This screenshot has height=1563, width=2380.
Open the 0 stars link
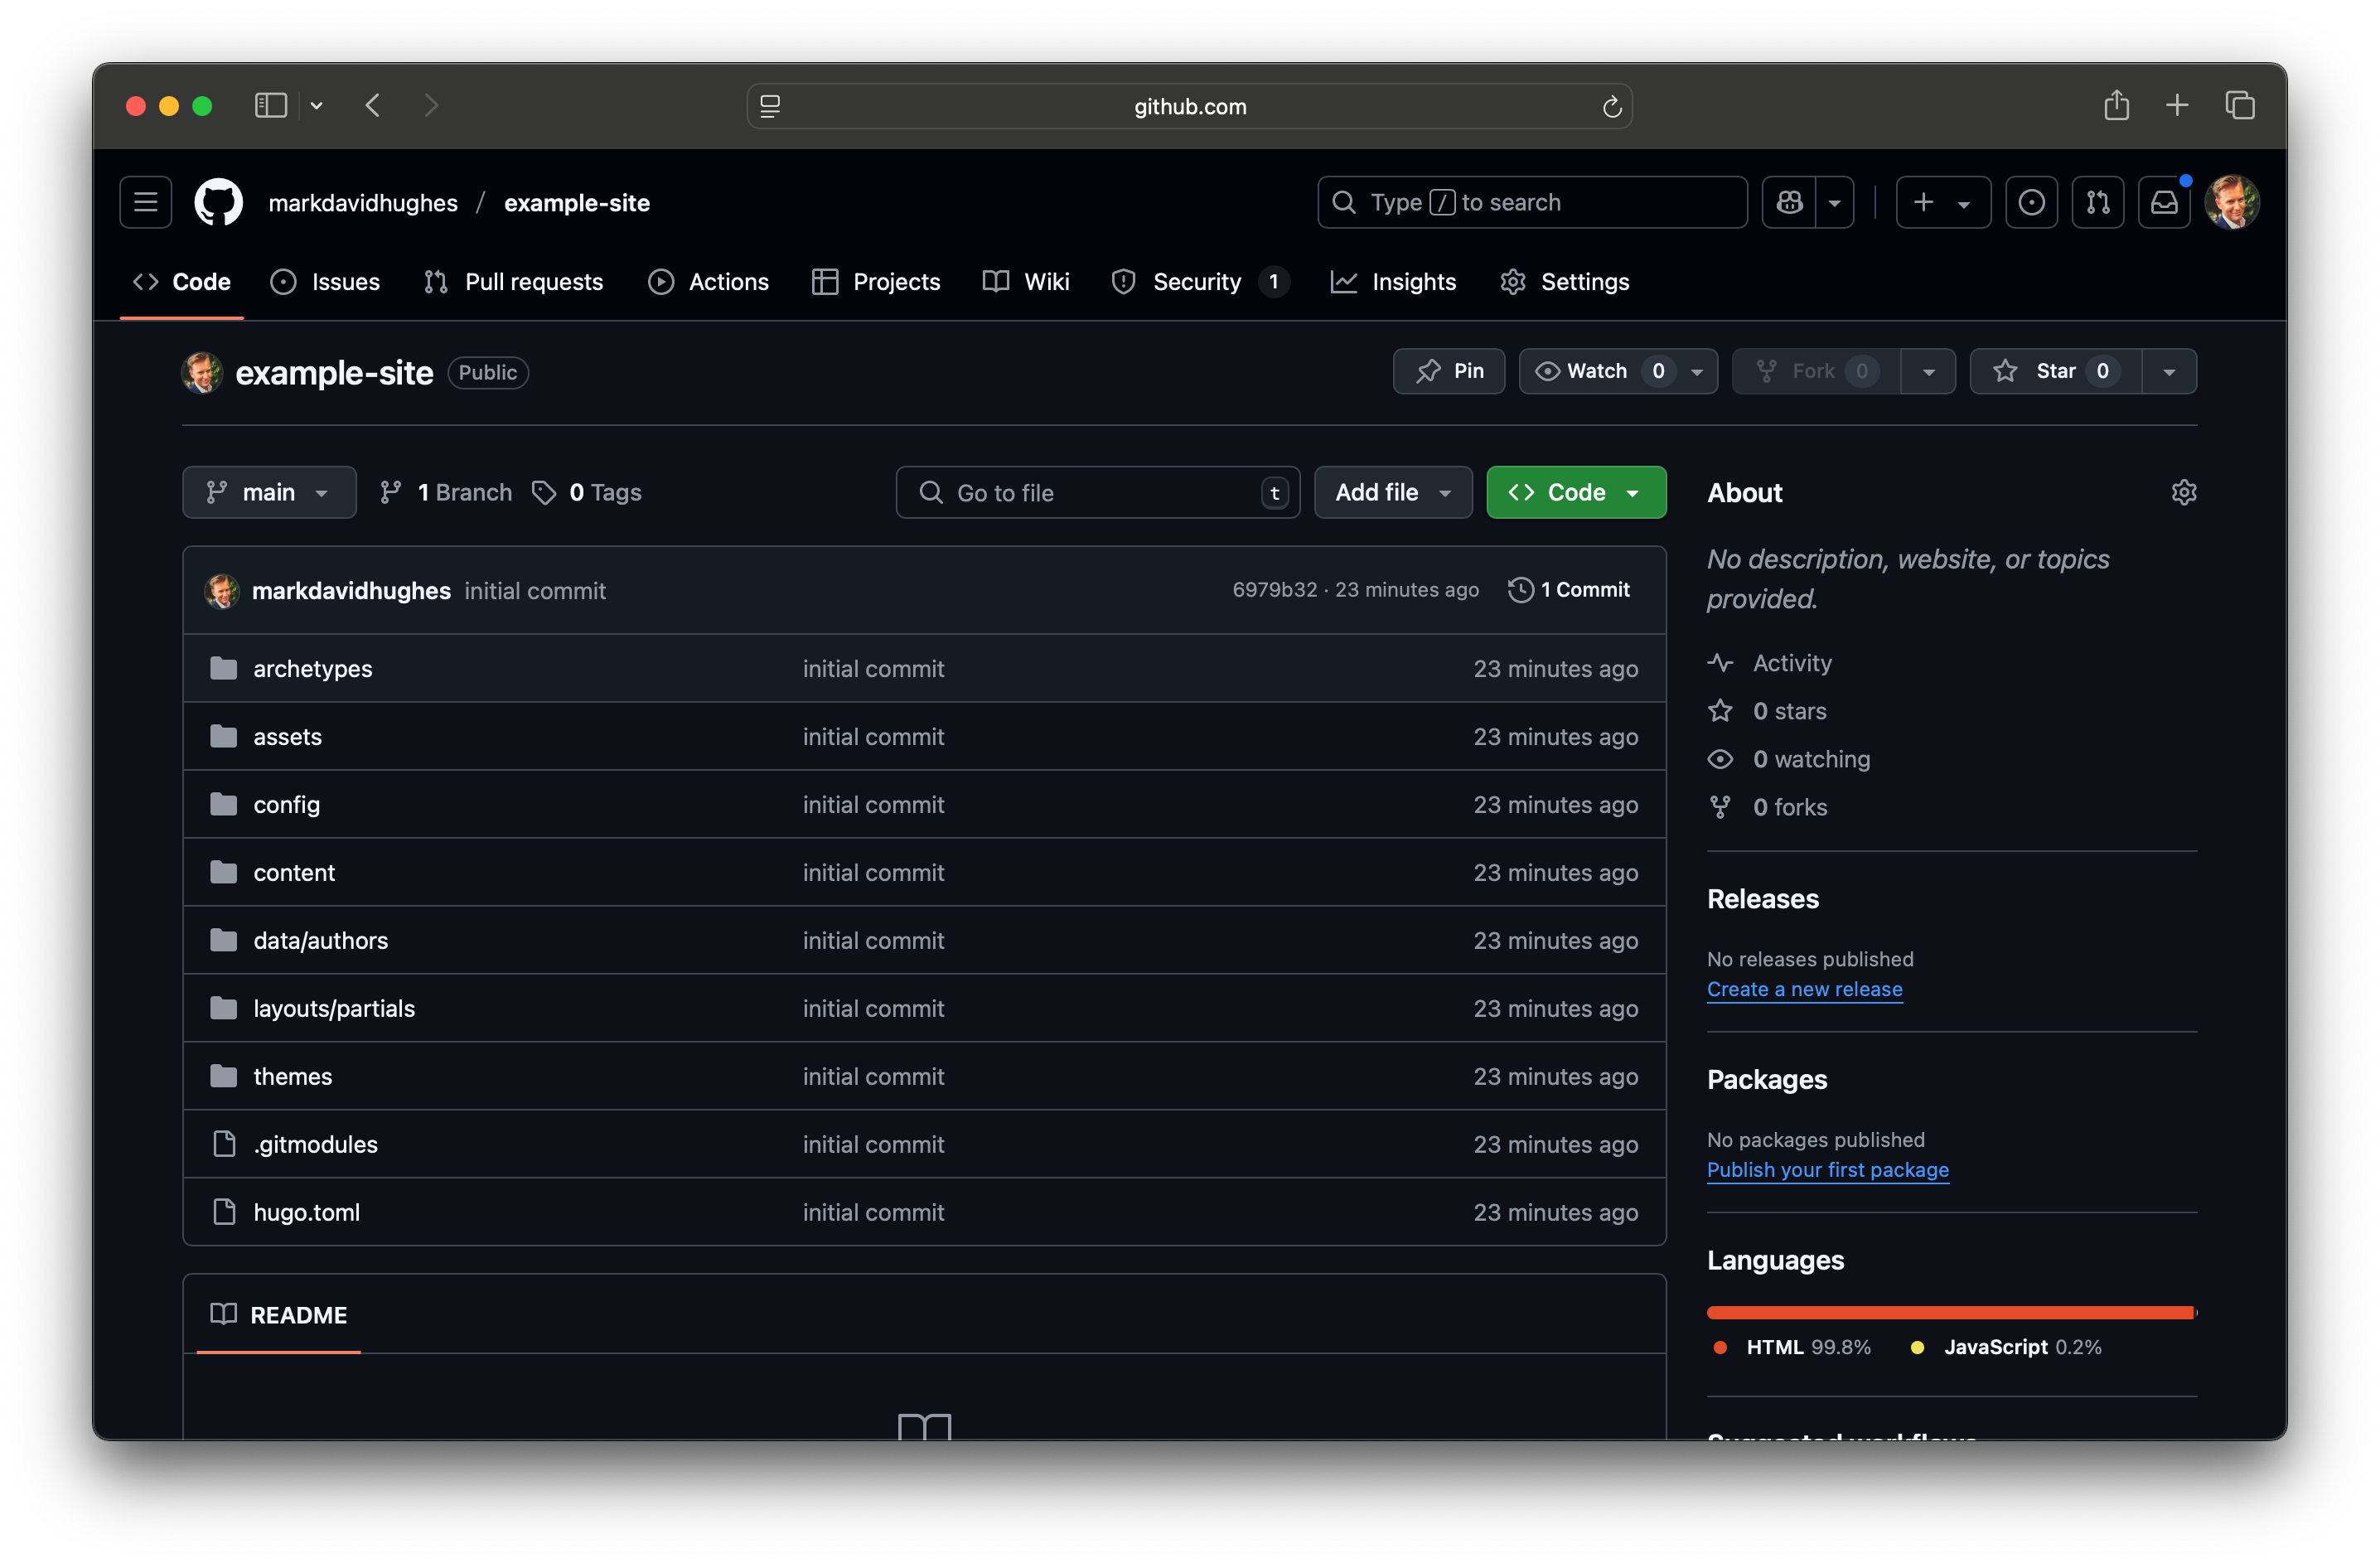click(1789, 711)
